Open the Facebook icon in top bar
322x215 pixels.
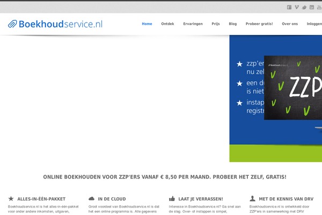coord(289,8)
